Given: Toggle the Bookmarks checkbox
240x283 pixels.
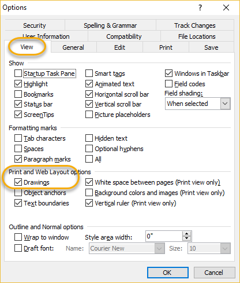Looking at the screenshot, I should pos(18,94).
